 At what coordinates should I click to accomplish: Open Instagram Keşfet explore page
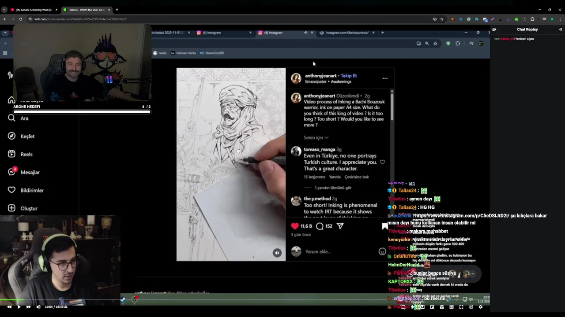click(22, 136)
